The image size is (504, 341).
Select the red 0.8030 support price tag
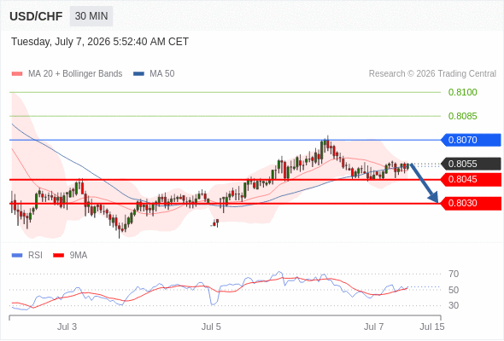472,204
